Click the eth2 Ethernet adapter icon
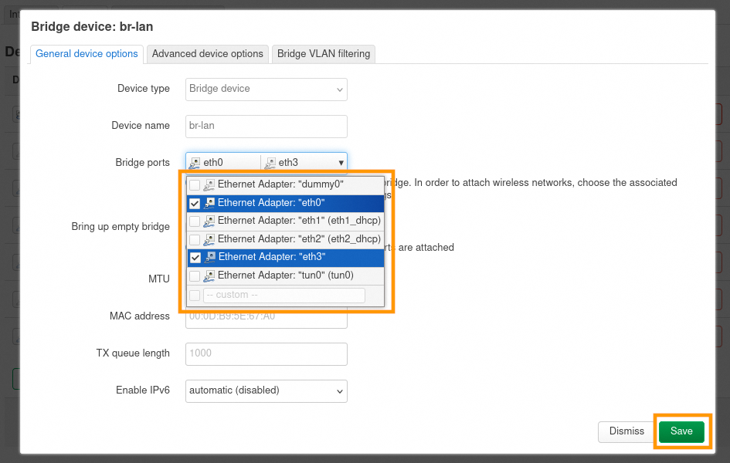The image size is (730, 463). pyautogui.click(x=209, y=239)
